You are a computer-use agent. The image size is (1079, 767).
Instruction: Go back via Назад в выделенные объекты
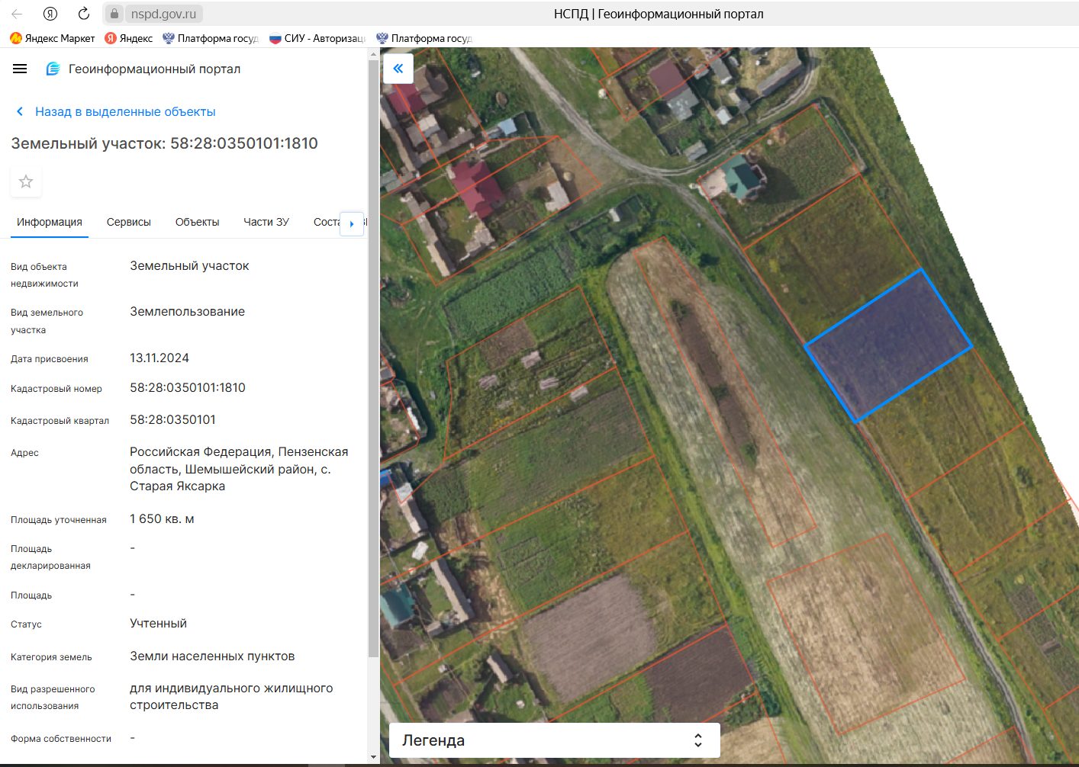pyautogui.click(x=125, y=111)
